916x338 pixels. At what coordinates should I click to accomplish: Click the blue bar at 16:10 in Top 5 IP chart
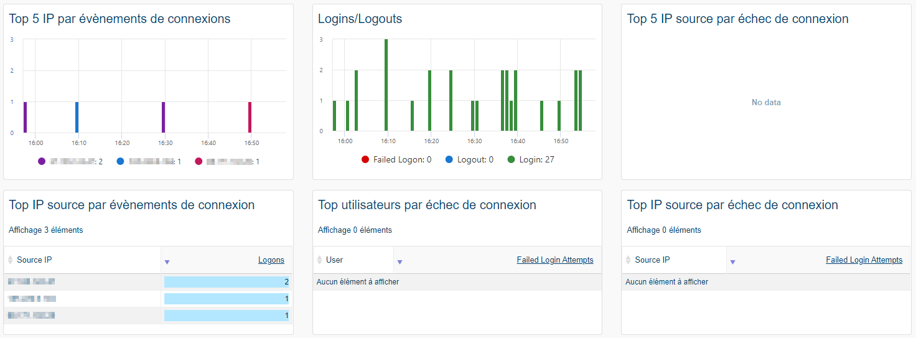tap(77, 117)
